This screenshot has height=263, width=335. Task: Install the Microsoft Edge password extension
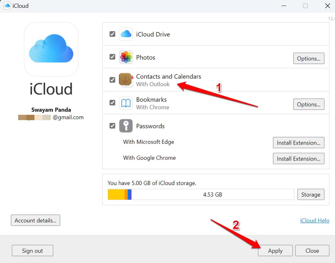(x=298, y=142)
